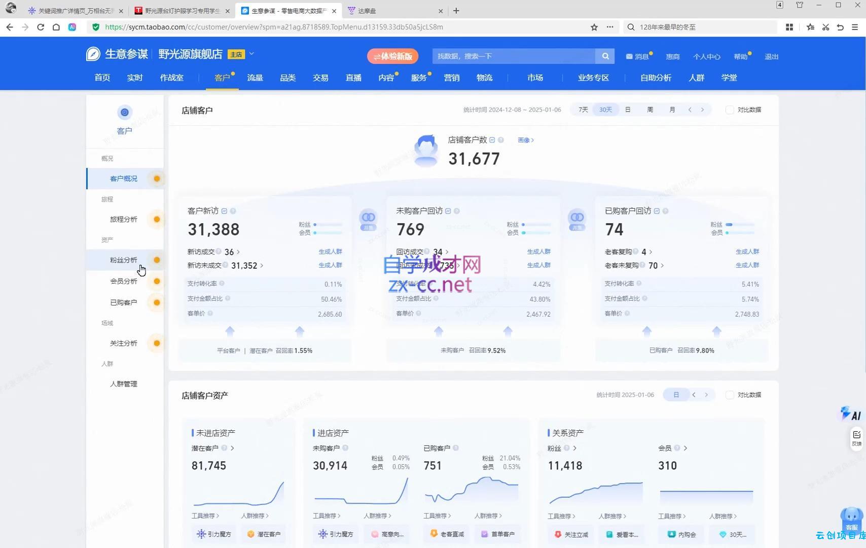Select 日 range in 店铺客户资产 panel

point(676,395)
